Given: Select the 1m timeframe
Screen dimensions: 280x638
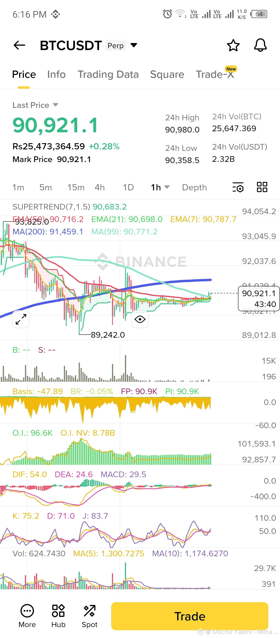Looking at the screenshot, I should [x=18, y=187].
